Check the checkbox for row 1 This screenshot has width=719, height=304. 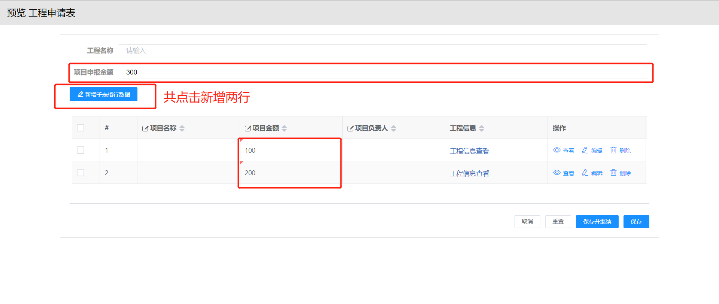(81, 150)
